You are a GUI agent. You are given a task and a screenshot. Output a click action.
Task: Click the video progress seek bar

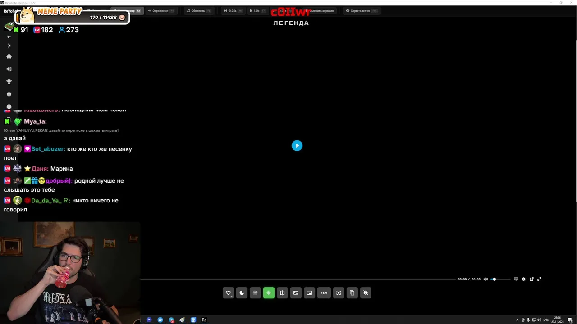(298, 279)
